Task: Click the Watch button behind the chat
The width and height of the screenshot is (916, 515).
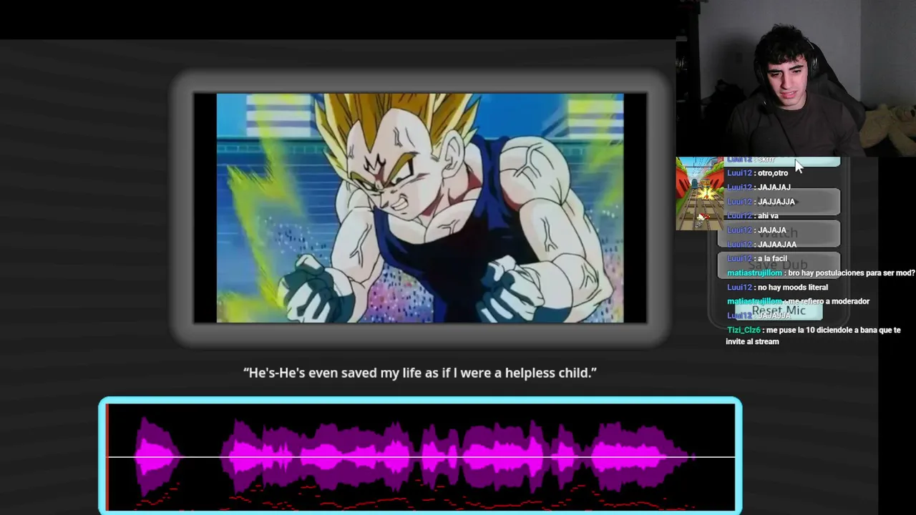Action: (x=779, y=232)
